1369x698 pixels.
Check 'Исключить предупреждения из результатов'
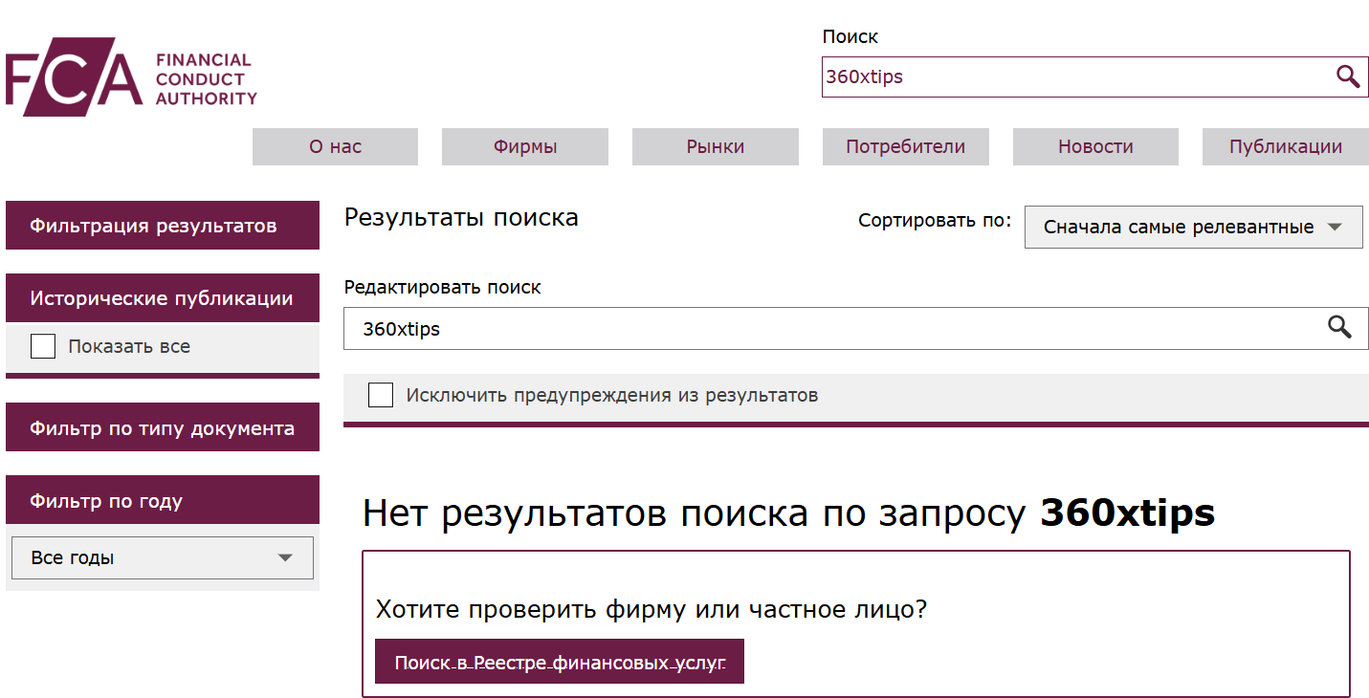381,394
